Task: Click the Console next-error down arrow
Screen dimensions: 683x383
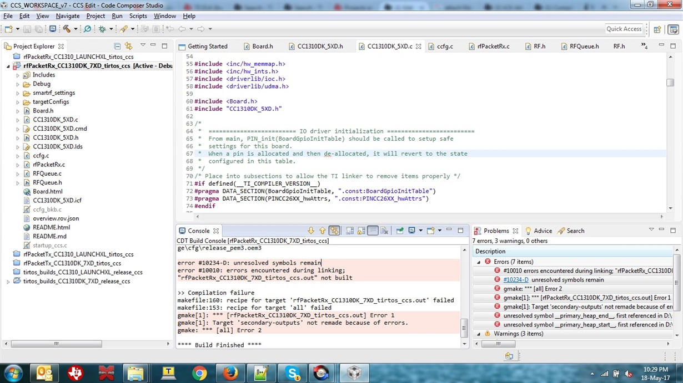Action: pyautogui.click(x=311, y=231)
